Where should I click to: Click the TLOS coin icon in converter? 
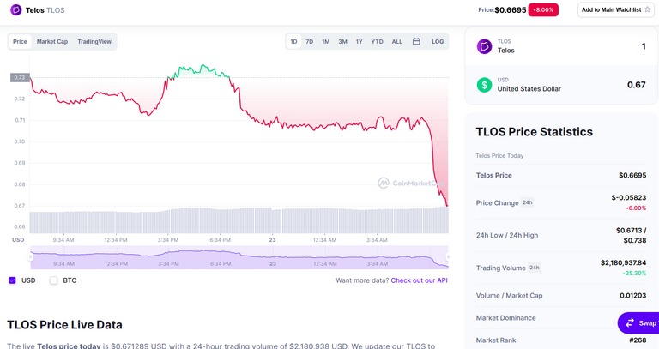point(484,46)
